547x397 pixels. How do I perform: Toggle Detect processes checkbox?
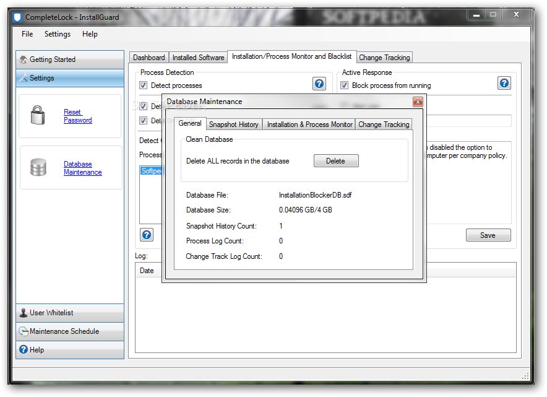point(143,85)
